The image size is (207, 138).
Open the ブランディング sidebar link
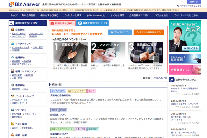36,34
